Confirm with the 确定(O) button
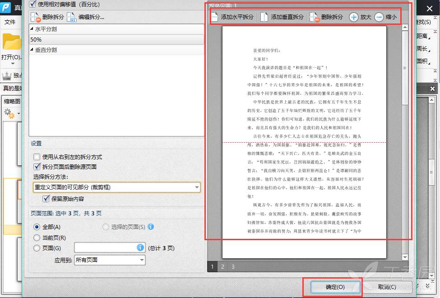The height and width of the screenshot is (298, 440). [335, 287]
